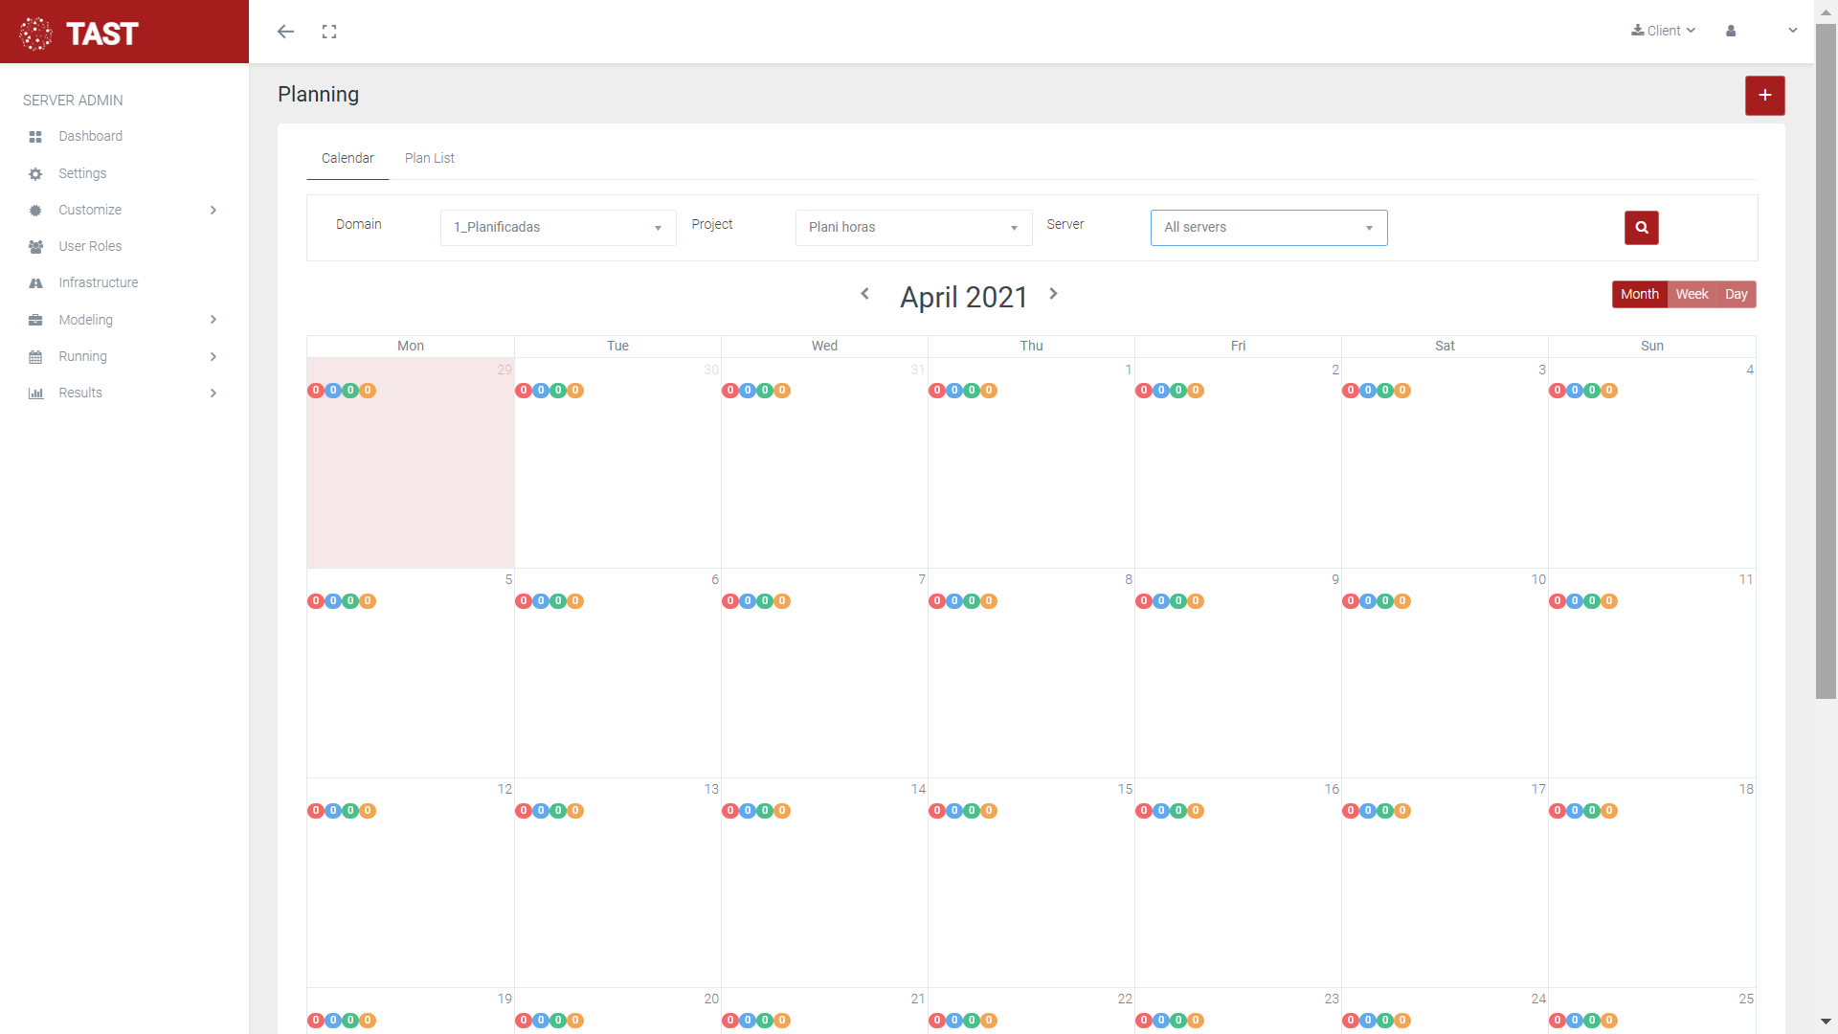The height and width of the screenshot is (1034, 1838).
Task: Click the red search magnifier button
Action: [x=1641, y=228]
